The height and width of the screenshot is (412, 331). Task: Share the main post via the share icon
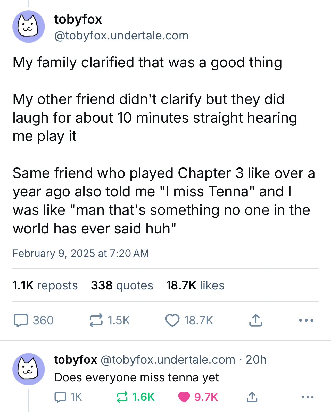(255, 320)
